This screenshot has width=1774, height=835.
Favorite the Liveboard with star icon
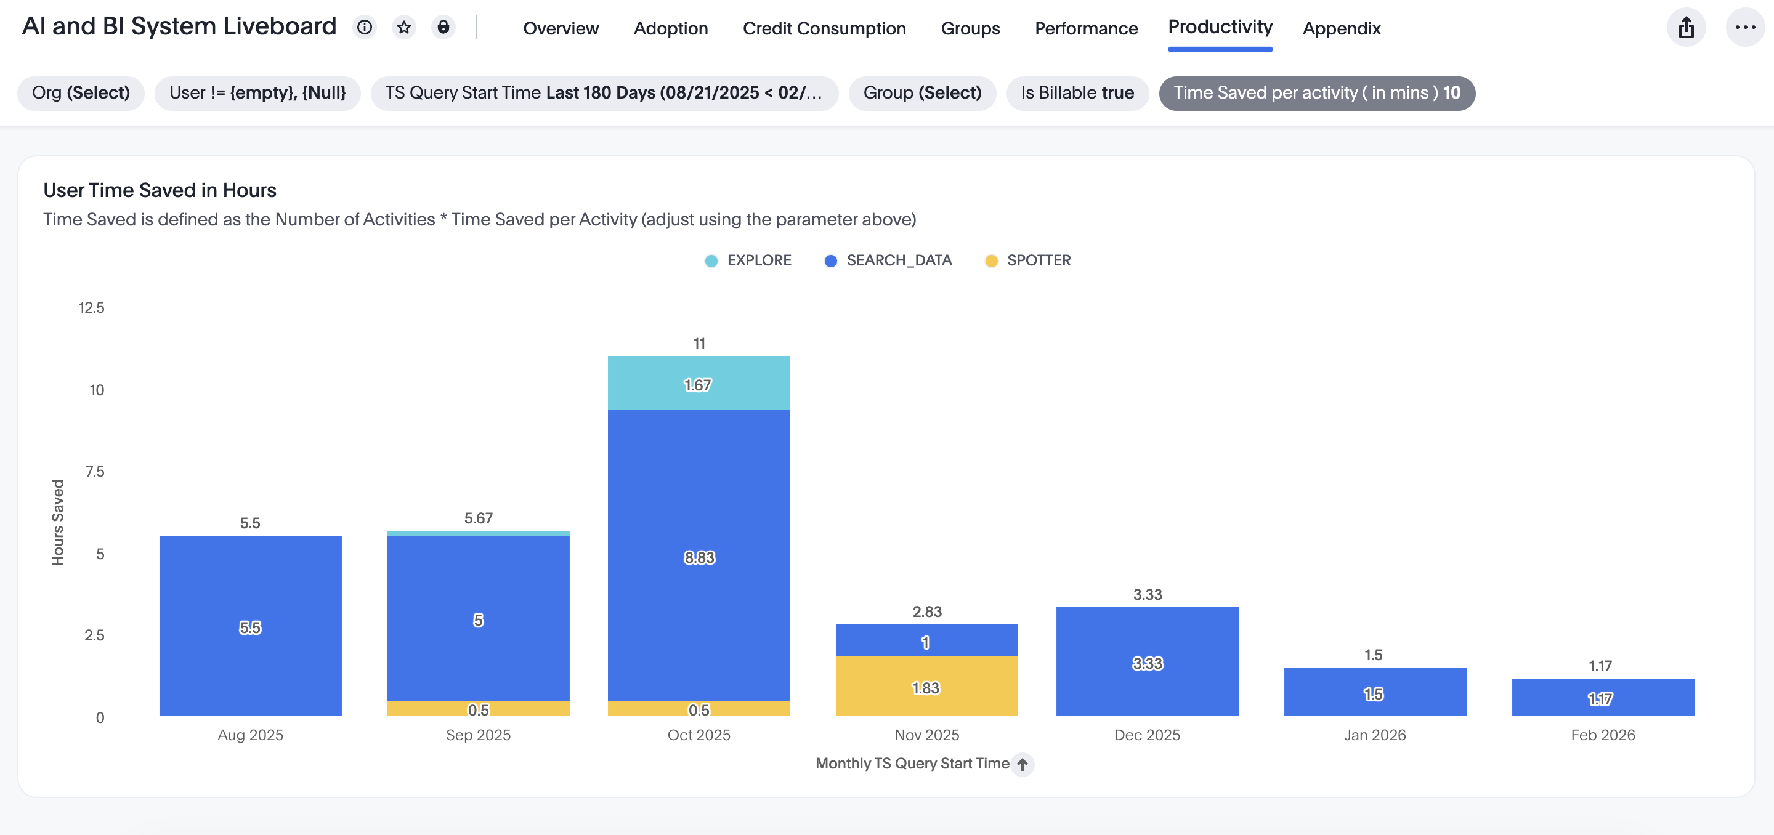coord(404,28)
